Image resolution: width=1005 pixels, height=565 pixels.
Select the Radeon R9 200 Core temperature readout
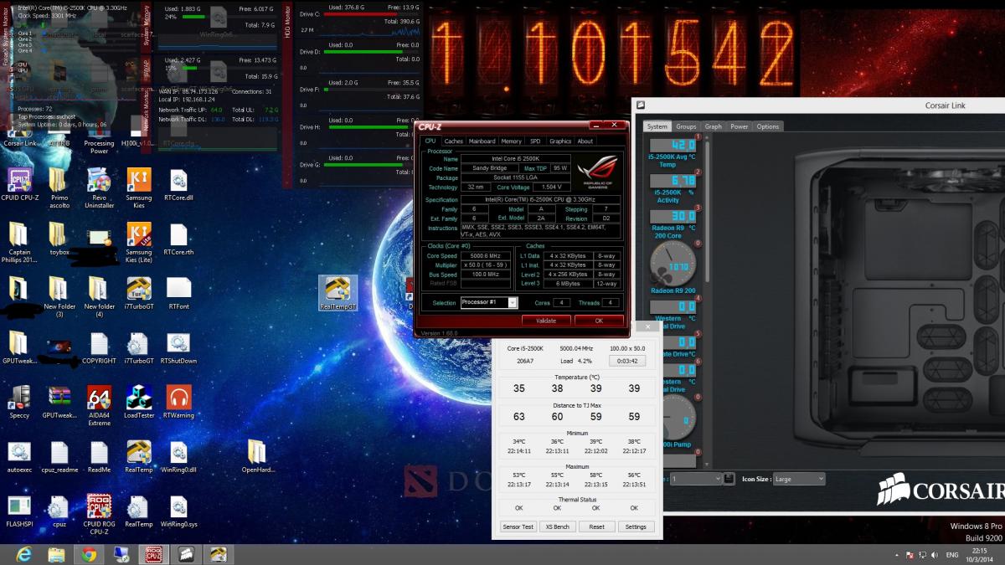point(674,223)
